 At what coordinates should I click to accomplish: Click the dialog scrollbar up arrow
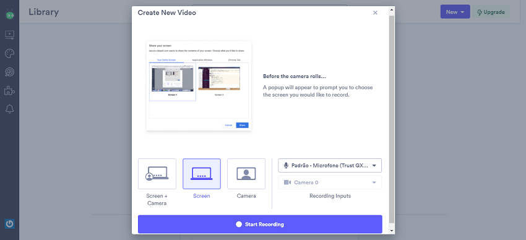(x=392, y=10)
